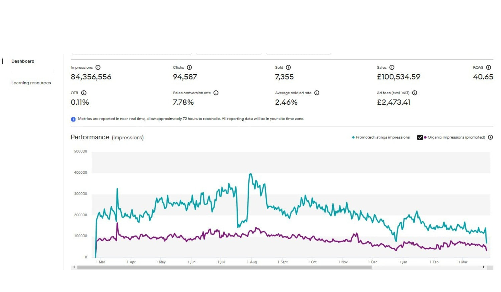
Task: Click the info icon beside Clicks
Action: (x=189, y=67)
